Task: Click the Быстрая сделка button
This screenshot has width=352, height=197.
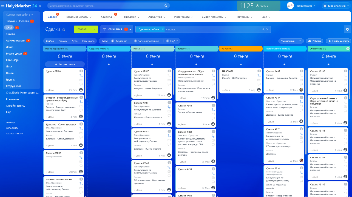Action: (x=65, y=64)
